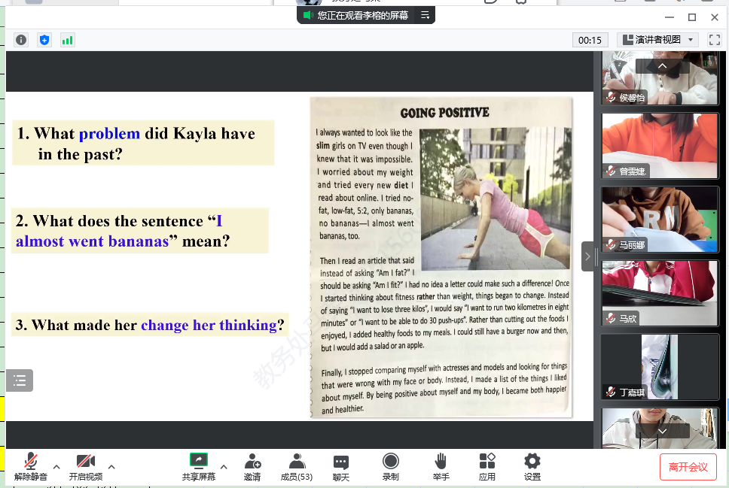Click Leave Meeting (离开会议) button

[688, 467]
